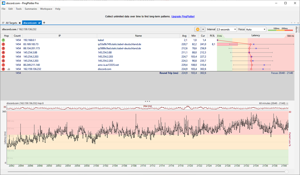Sort by the Hop column header
The image size is (300, 175).
6,36
